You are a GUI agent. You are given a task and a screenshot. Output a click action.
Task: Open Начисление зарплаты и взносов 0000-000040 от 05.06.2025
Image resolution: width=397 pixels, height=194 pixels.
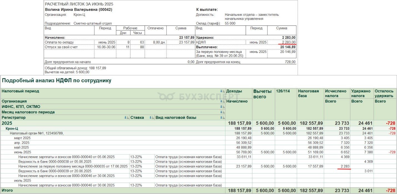pyautogui.click(x=66, y=157)
